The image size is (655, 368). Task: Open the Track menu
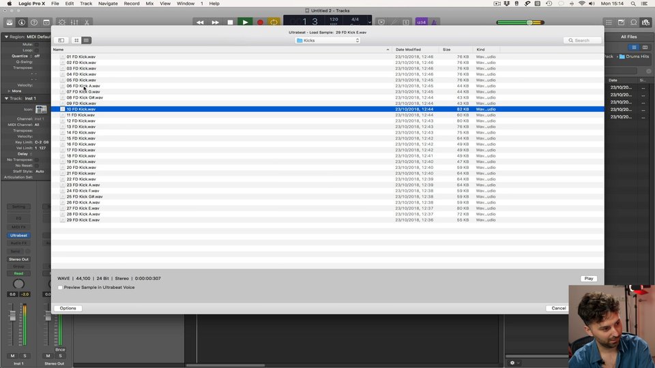click(x=86, y=3)
